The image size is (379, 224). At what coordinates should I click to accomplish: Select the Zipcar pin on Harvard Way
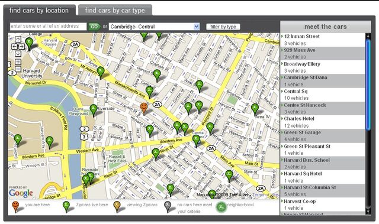coord(50,142)
